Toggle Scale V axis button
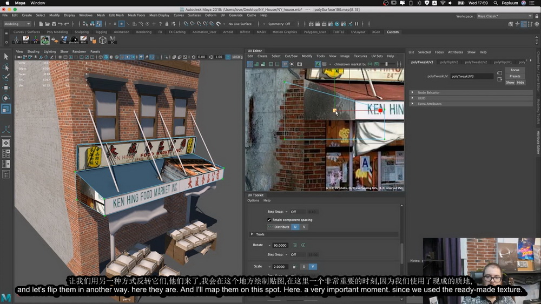This screenshot has height=304, width=541. 313,267
